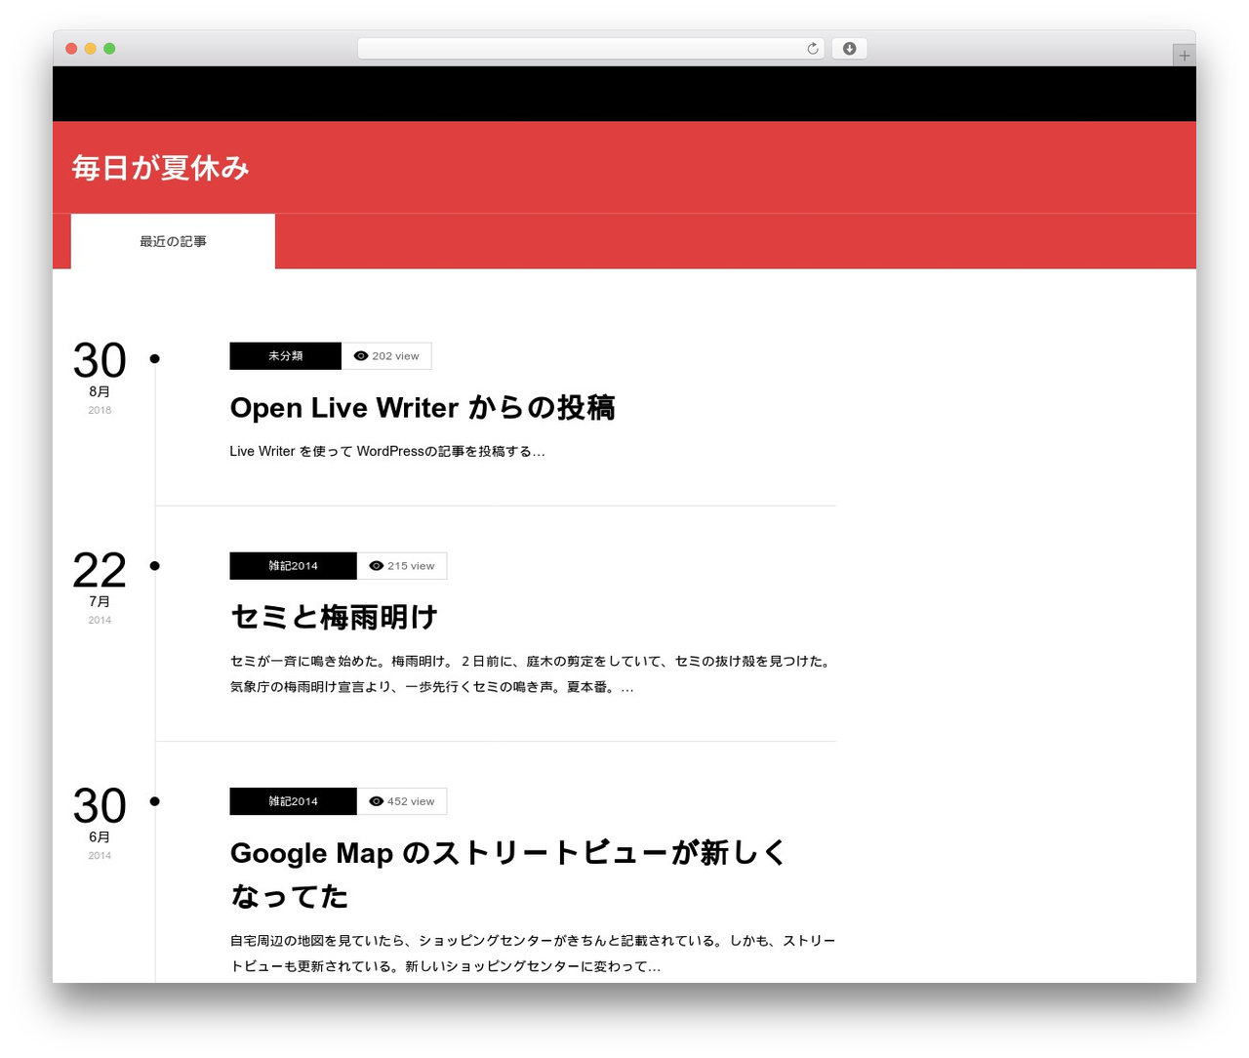Click the green maximize window button

tap(109, 49)
